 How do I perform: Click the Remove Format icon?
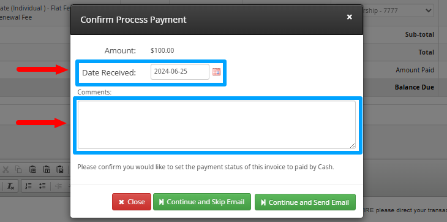coord(10,186)
